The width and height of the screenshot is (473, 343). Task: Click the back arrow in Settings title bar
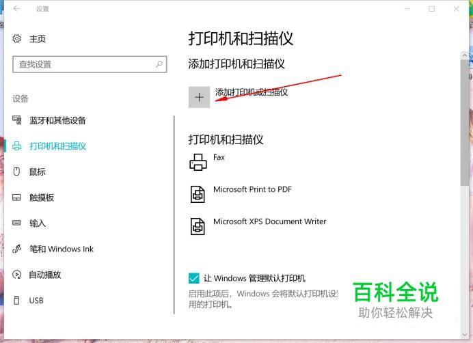[16, 8]
